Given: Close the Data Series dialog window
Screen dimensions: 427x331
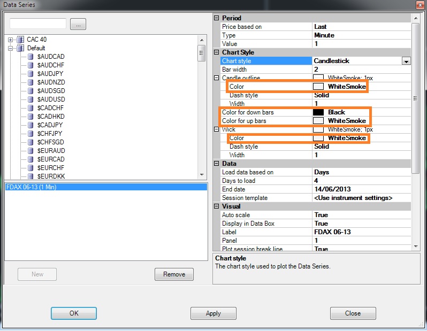Looking at the screenshot, I should tap(420, 5).
